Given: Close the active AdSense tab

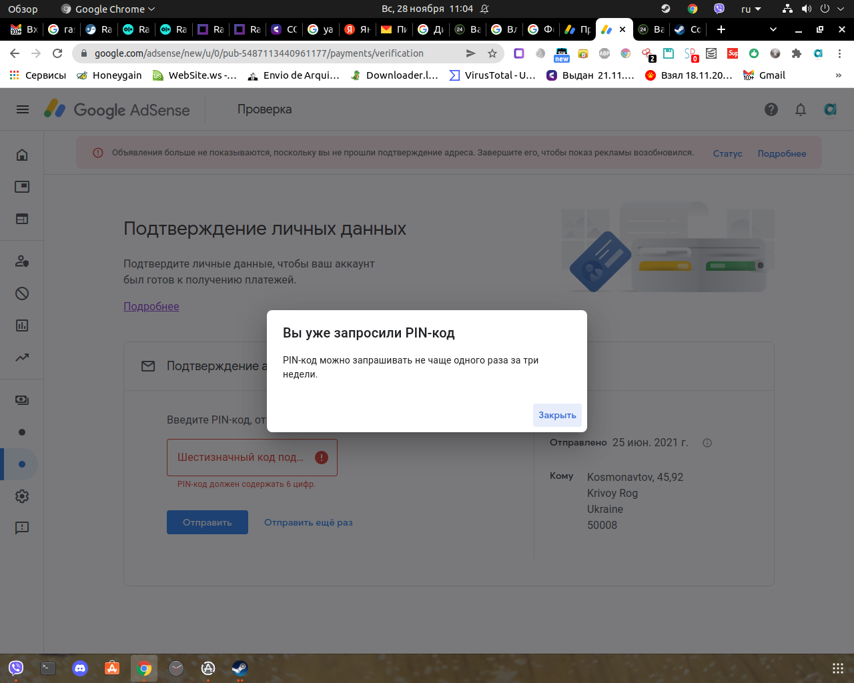Looking at the screenshot, I should (x=622, y=29).
